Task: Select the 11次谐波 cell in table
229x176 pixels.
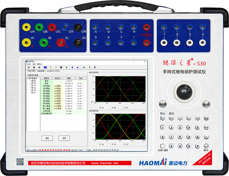Action: 58,108
